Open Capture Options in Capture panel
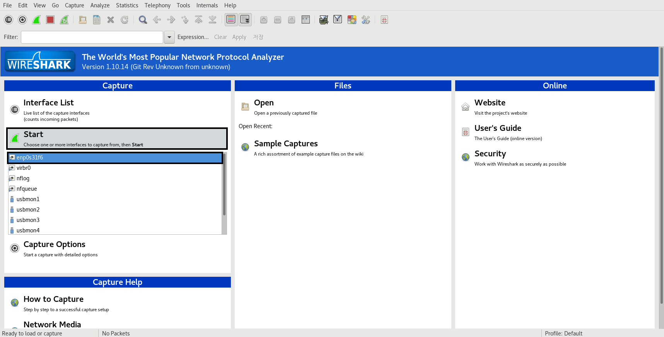 (x=55, y=244)
